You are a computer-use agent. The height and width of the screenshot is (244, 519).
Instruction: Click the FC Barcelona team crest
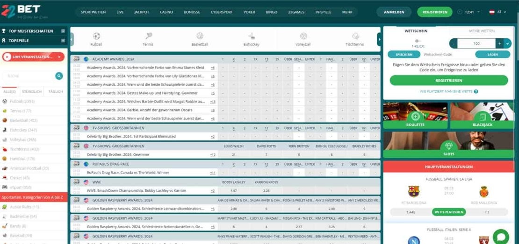coord(413,191)
